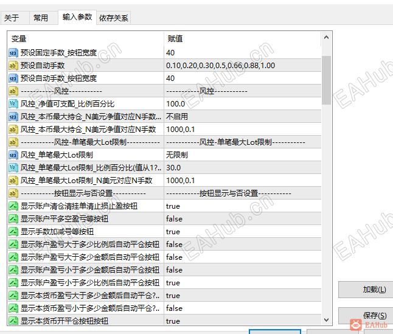393x334 pixels.
Task: Click the bool icon beside 显示账户平多空盈亏等按钮
Action: (x=13, y=219)
